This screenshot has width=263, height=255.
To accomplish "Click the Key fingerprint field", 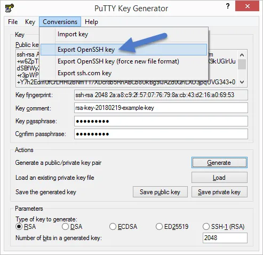I will [x=161, y=95].
